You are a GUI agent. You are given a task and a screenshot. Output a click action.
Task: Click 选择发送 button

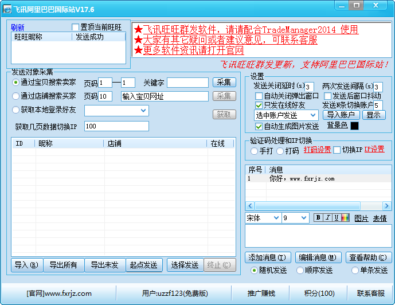[185, 265]
